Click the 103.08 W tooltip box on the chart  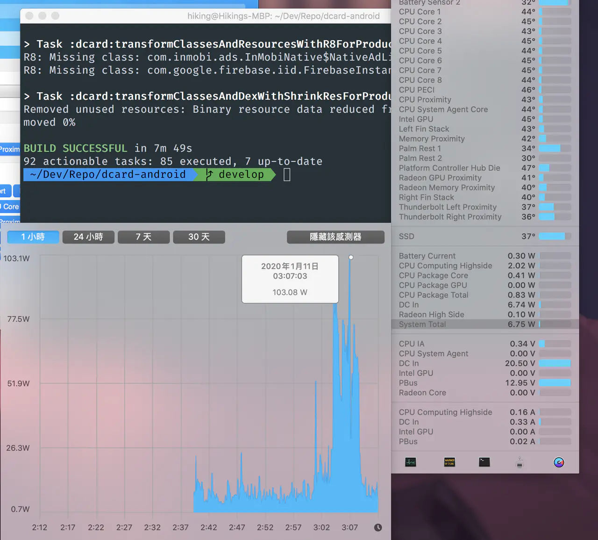[290, 279]
